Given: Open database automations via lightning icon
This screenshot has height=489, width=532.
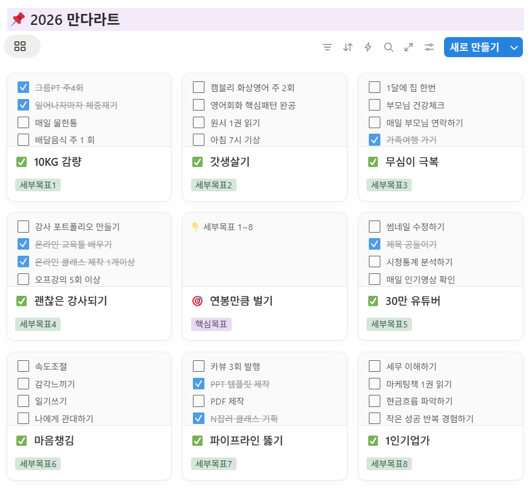Looking at the screenshot, I should click(x=368, y=47).
